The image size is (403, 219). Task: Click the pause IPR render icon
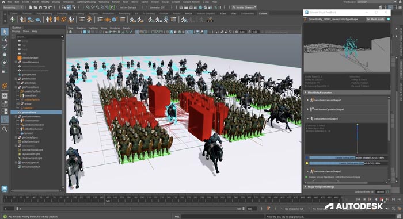point(220,7)
